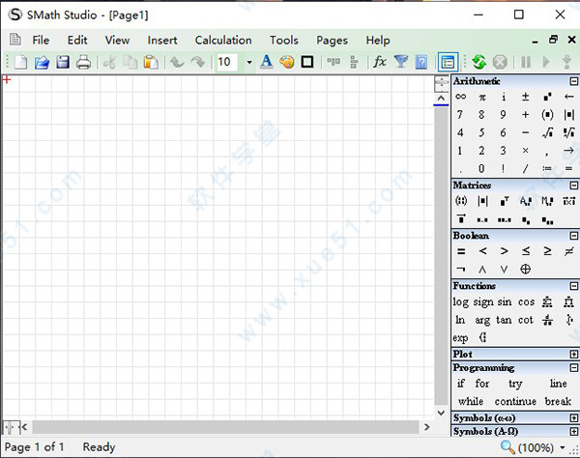Image resolution: width=580 pixels, height=458 pixels.
Task: Toggle the side panel visibility icon
Action: tap(448, 62)
